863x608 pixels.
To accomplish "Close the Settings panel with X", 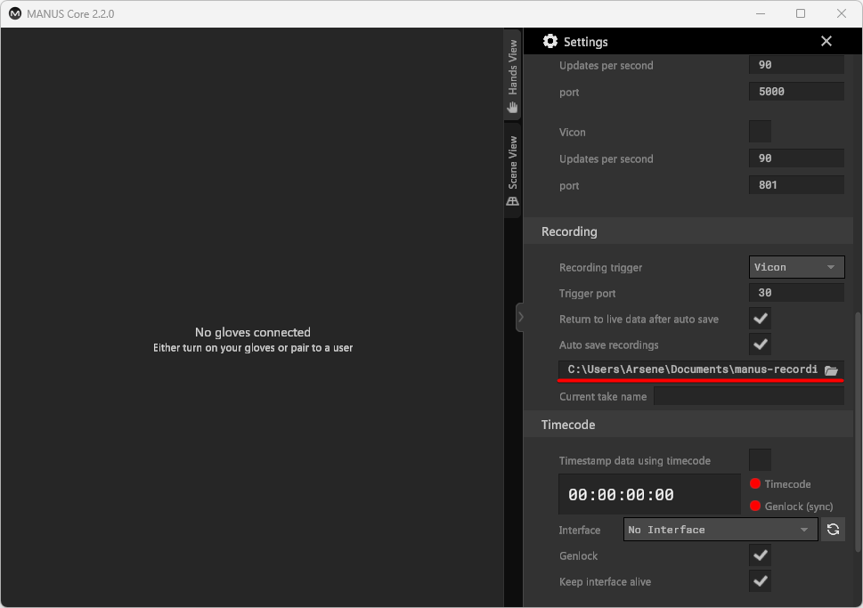I will 826,42.
